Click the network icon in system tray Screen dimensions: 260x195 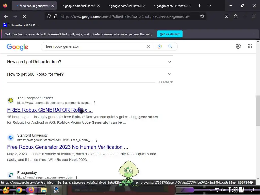pos(217,190)
